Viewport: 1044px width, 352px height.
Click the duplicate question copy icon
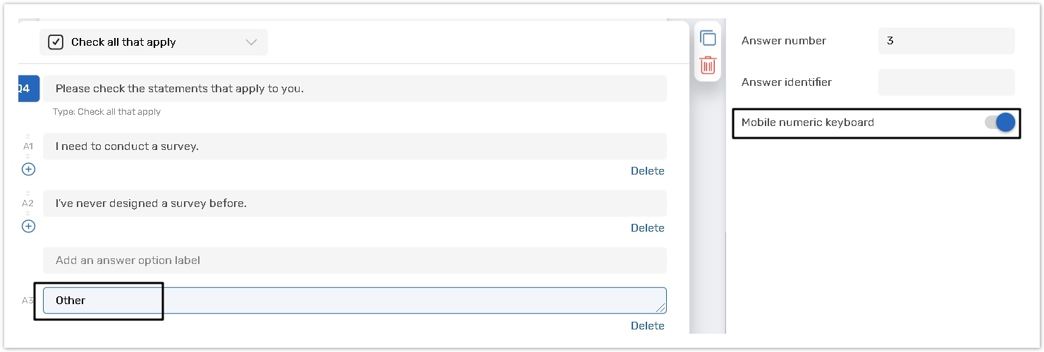(x=708, y=39)
